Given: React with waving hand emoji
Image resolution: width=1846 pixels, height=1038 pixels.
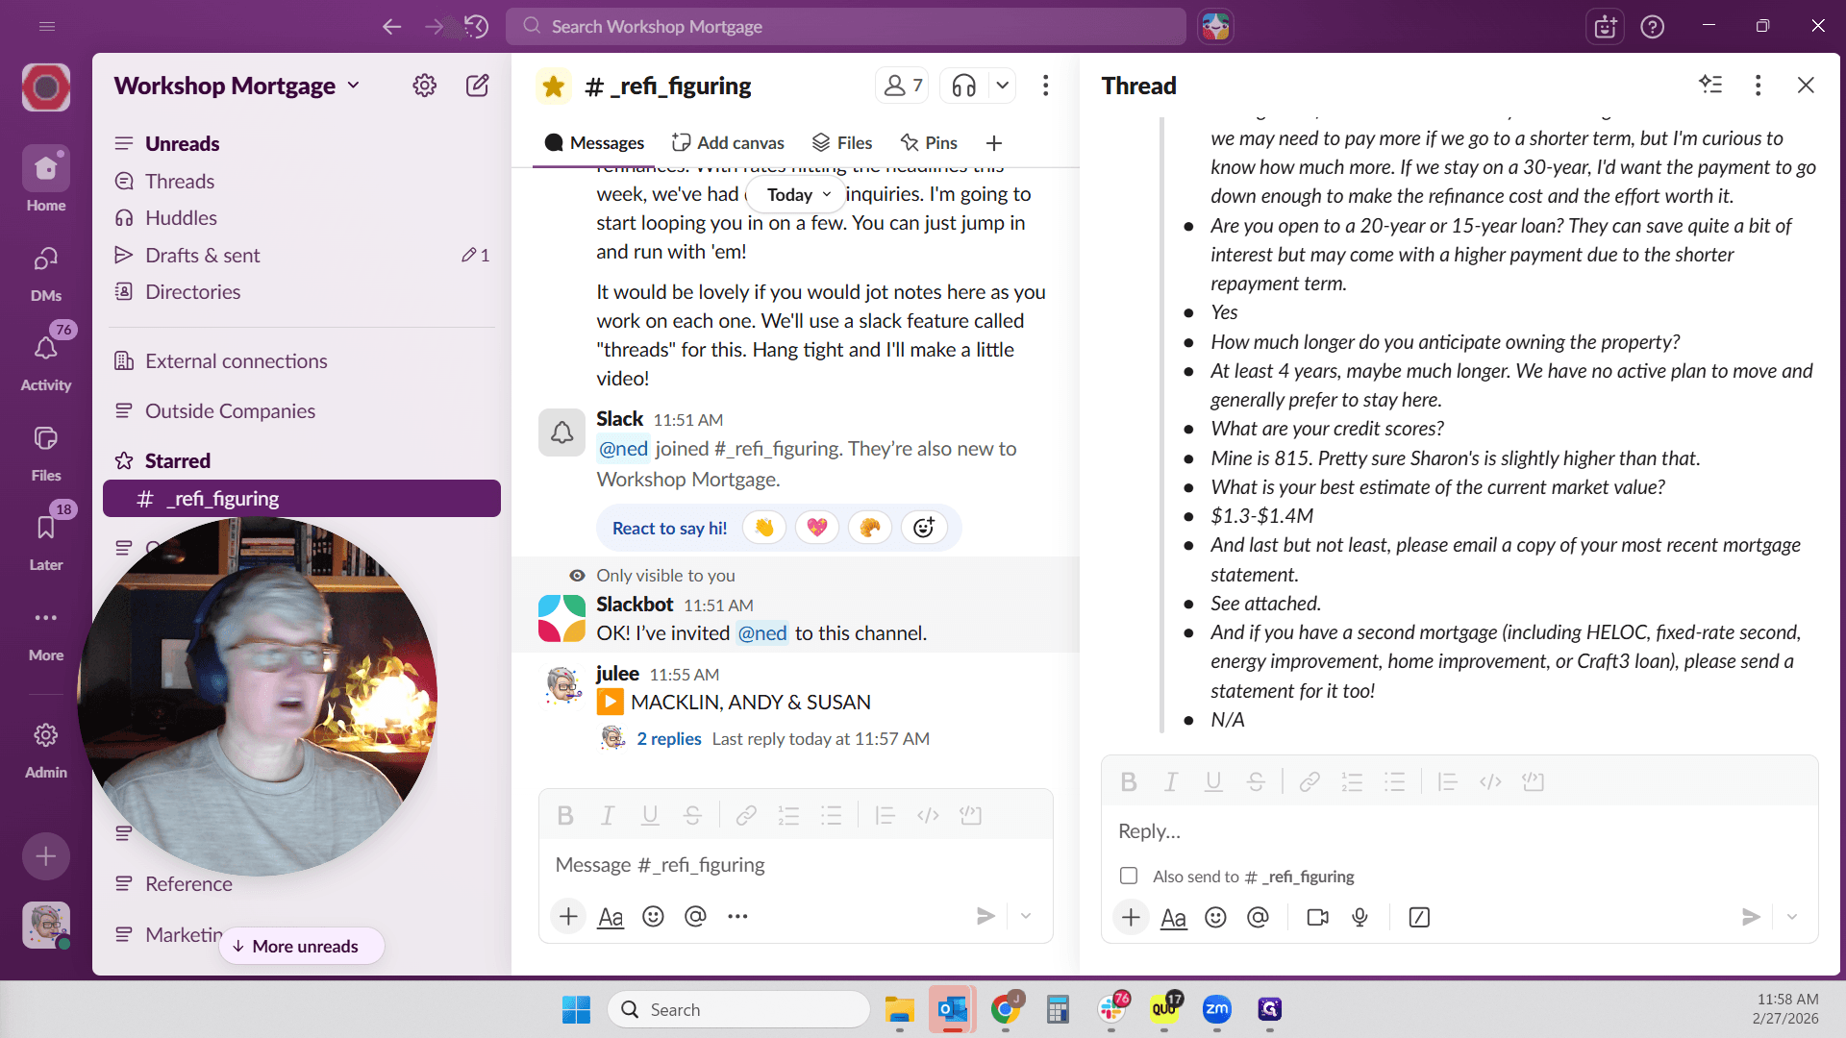Looking at the screenshot, I should tap(764, 528).
